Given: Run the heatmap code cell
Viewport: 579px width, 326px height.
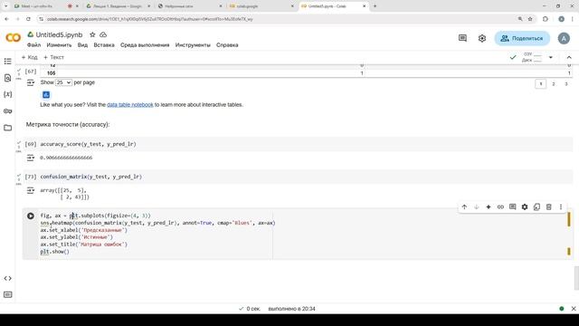Looking at the screenshot, I should point(31,216).
